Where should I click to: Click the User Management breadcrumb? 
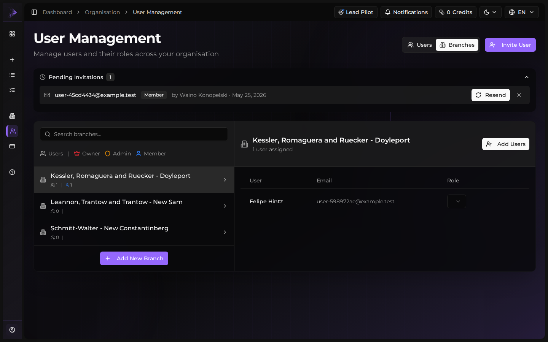157,12
